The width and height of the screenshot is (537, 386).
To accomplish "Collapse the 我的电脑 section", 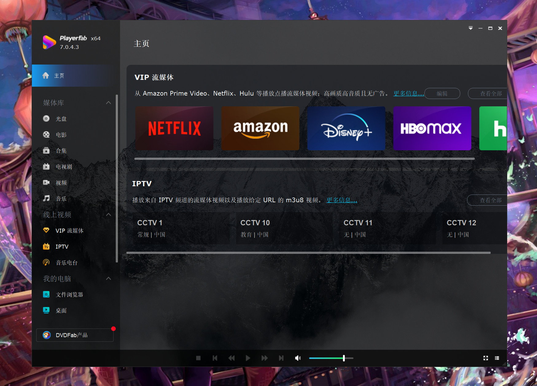I will pos(108,278).
